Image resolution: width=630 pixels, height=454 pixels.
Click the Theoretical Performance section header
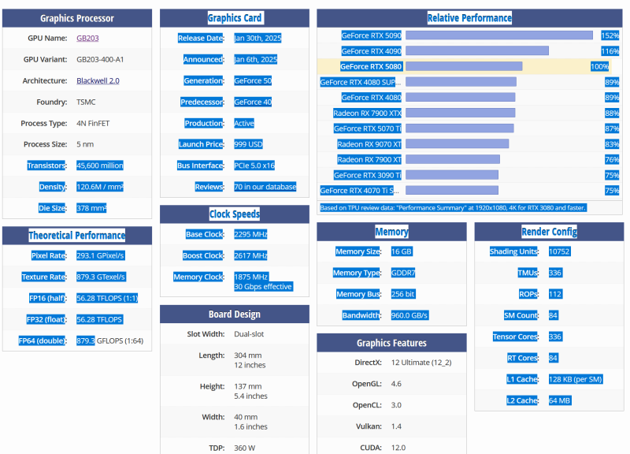[77, 236]
